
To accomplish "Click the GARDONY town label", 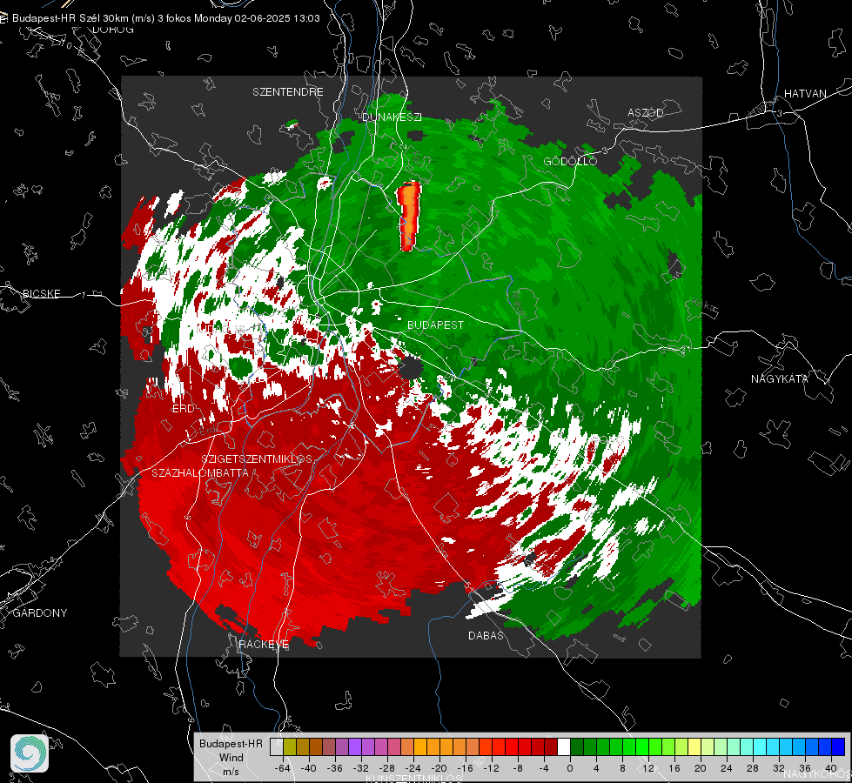I will (x=40, y=613).
